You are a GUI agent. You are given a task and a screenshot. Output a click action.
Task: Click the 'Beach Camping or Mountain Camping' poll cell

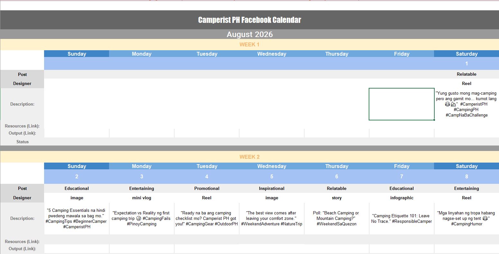click(337, 218)
